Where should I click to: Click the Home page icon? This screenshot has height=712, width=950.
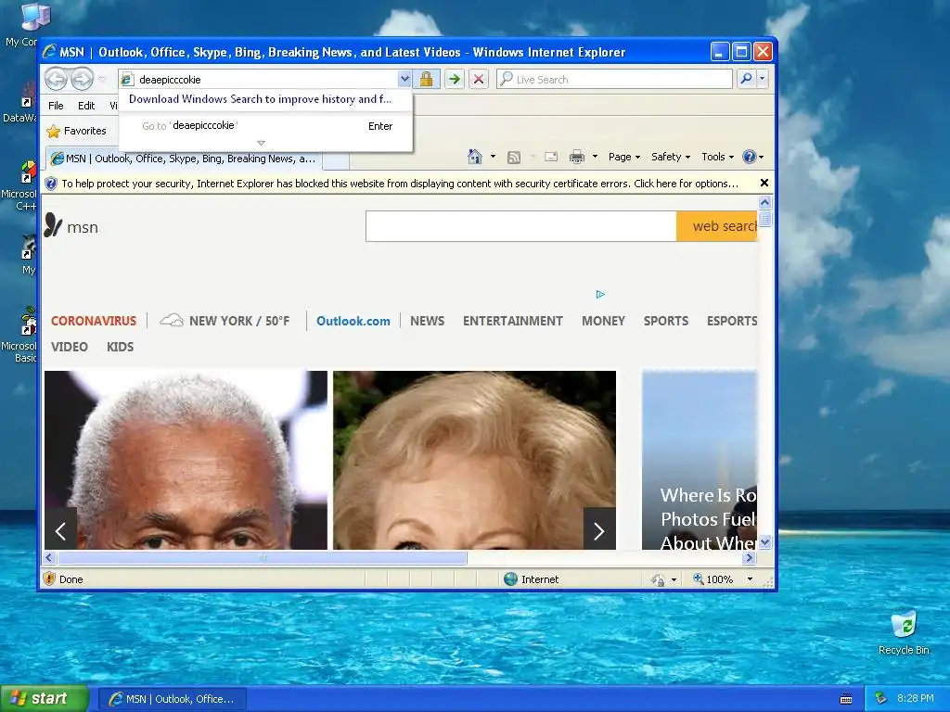475,157
